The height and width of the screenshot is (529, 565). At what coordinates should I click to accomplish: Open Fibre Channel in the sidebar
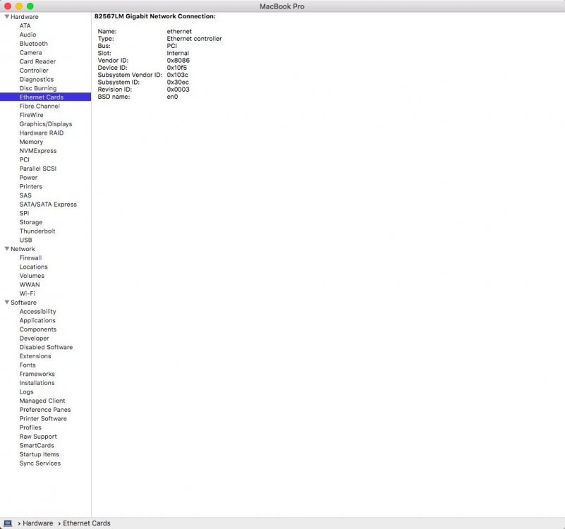[x=40, y=106]
